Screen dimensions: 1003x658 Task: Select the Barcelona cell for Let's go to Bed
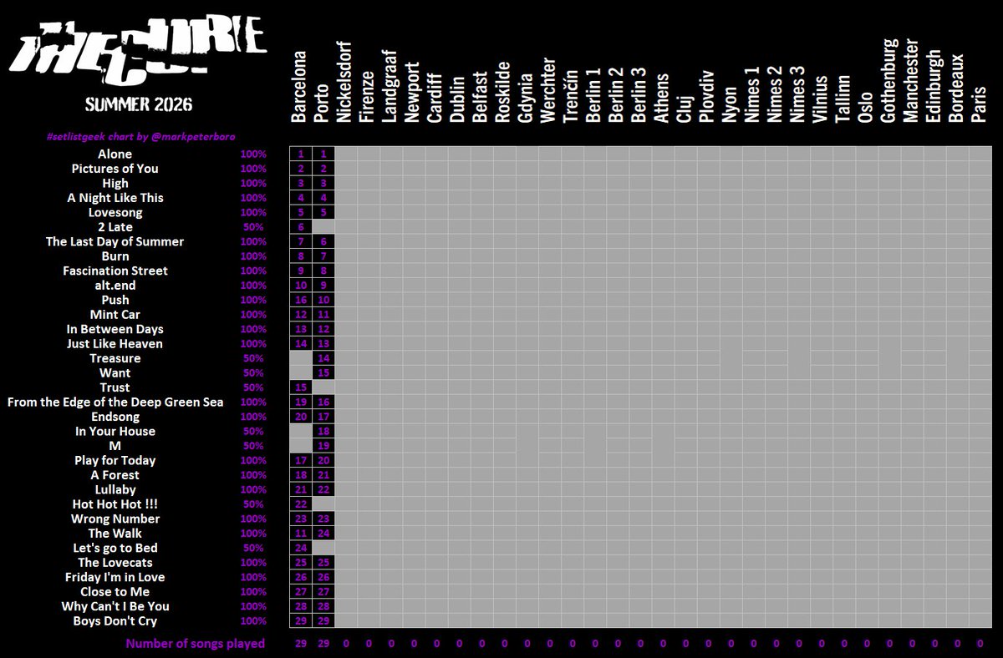[x=300, y=549]
